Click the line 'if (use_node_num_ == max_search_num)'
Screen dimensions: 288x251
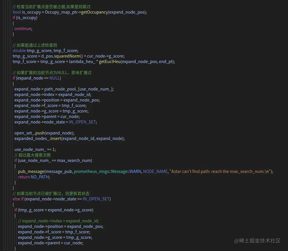tap(53, 160)
